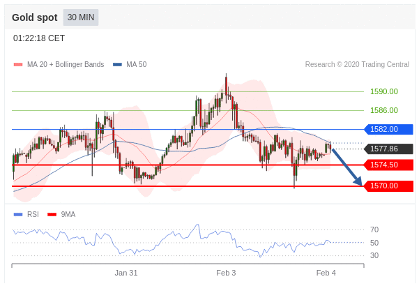Click the MA 20 + Bollinger Bands label
The width and height of the screenshot is (419, 286).
tap(66, 64)
